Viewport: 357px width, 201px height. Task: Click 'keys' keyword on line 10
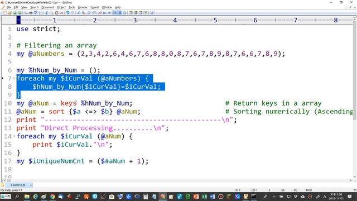[68, 103]
